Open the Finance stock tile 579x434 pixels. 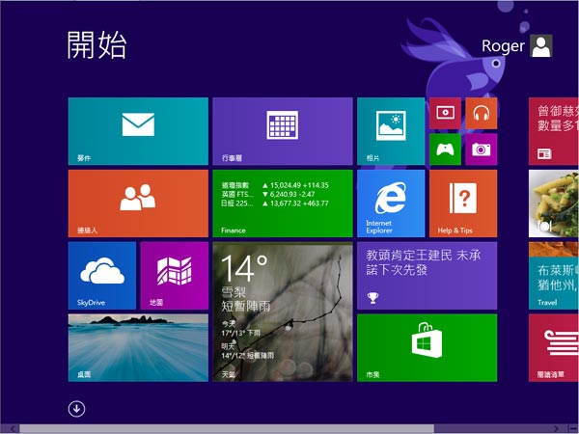282,203
